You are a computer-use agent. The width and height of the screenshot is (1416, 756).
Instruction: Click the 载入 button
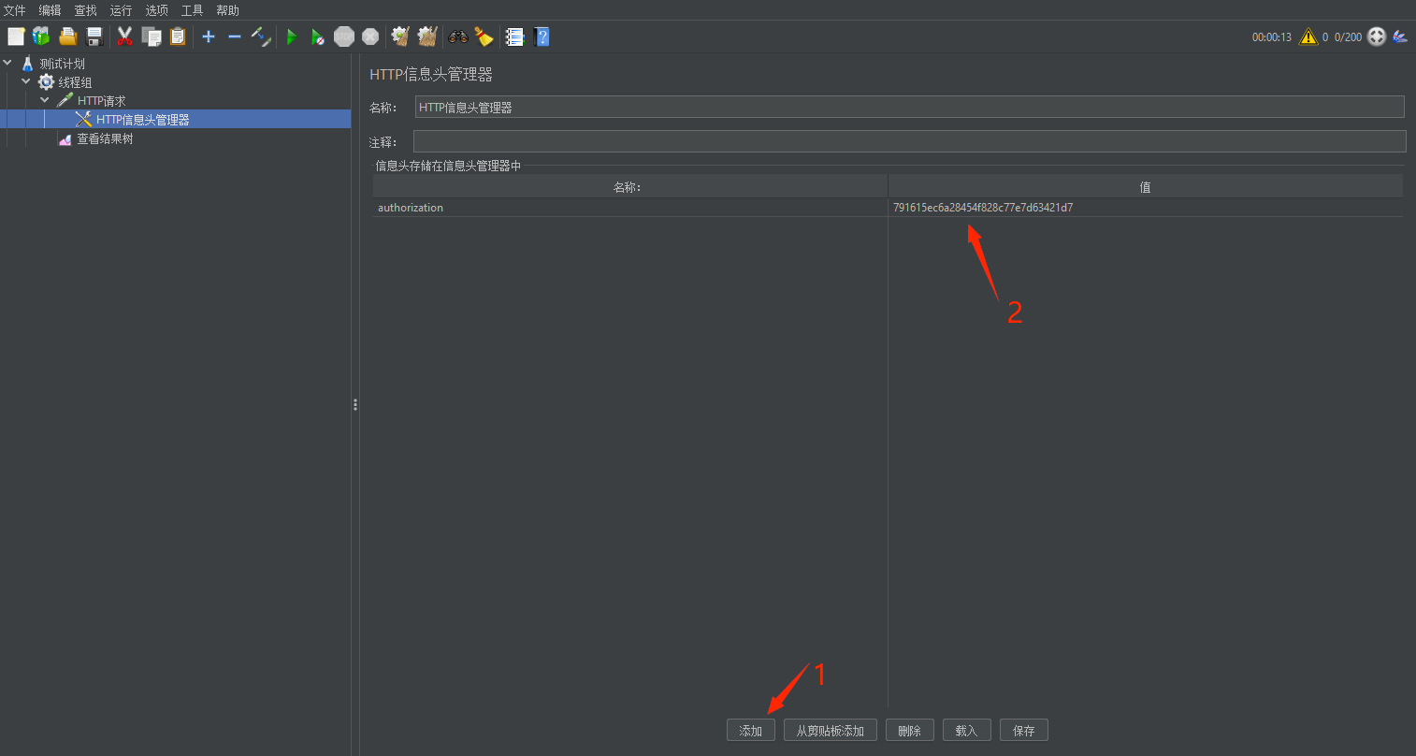click(967, 731)
